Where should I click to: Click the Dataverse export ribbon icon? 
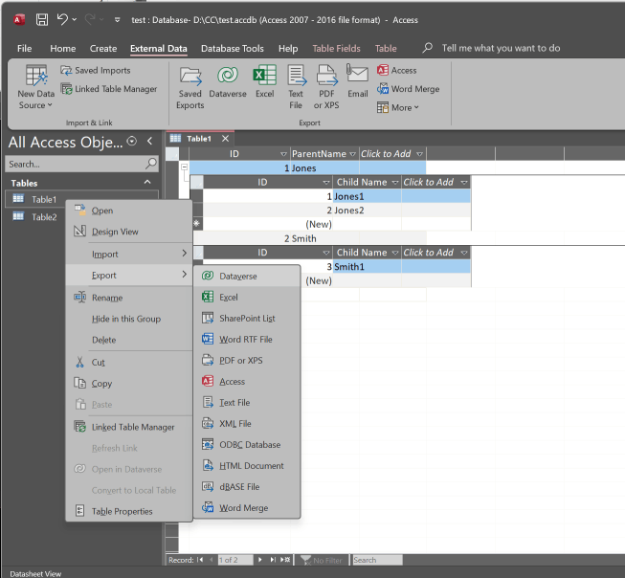pyautogui.click(x=228, y=81)
